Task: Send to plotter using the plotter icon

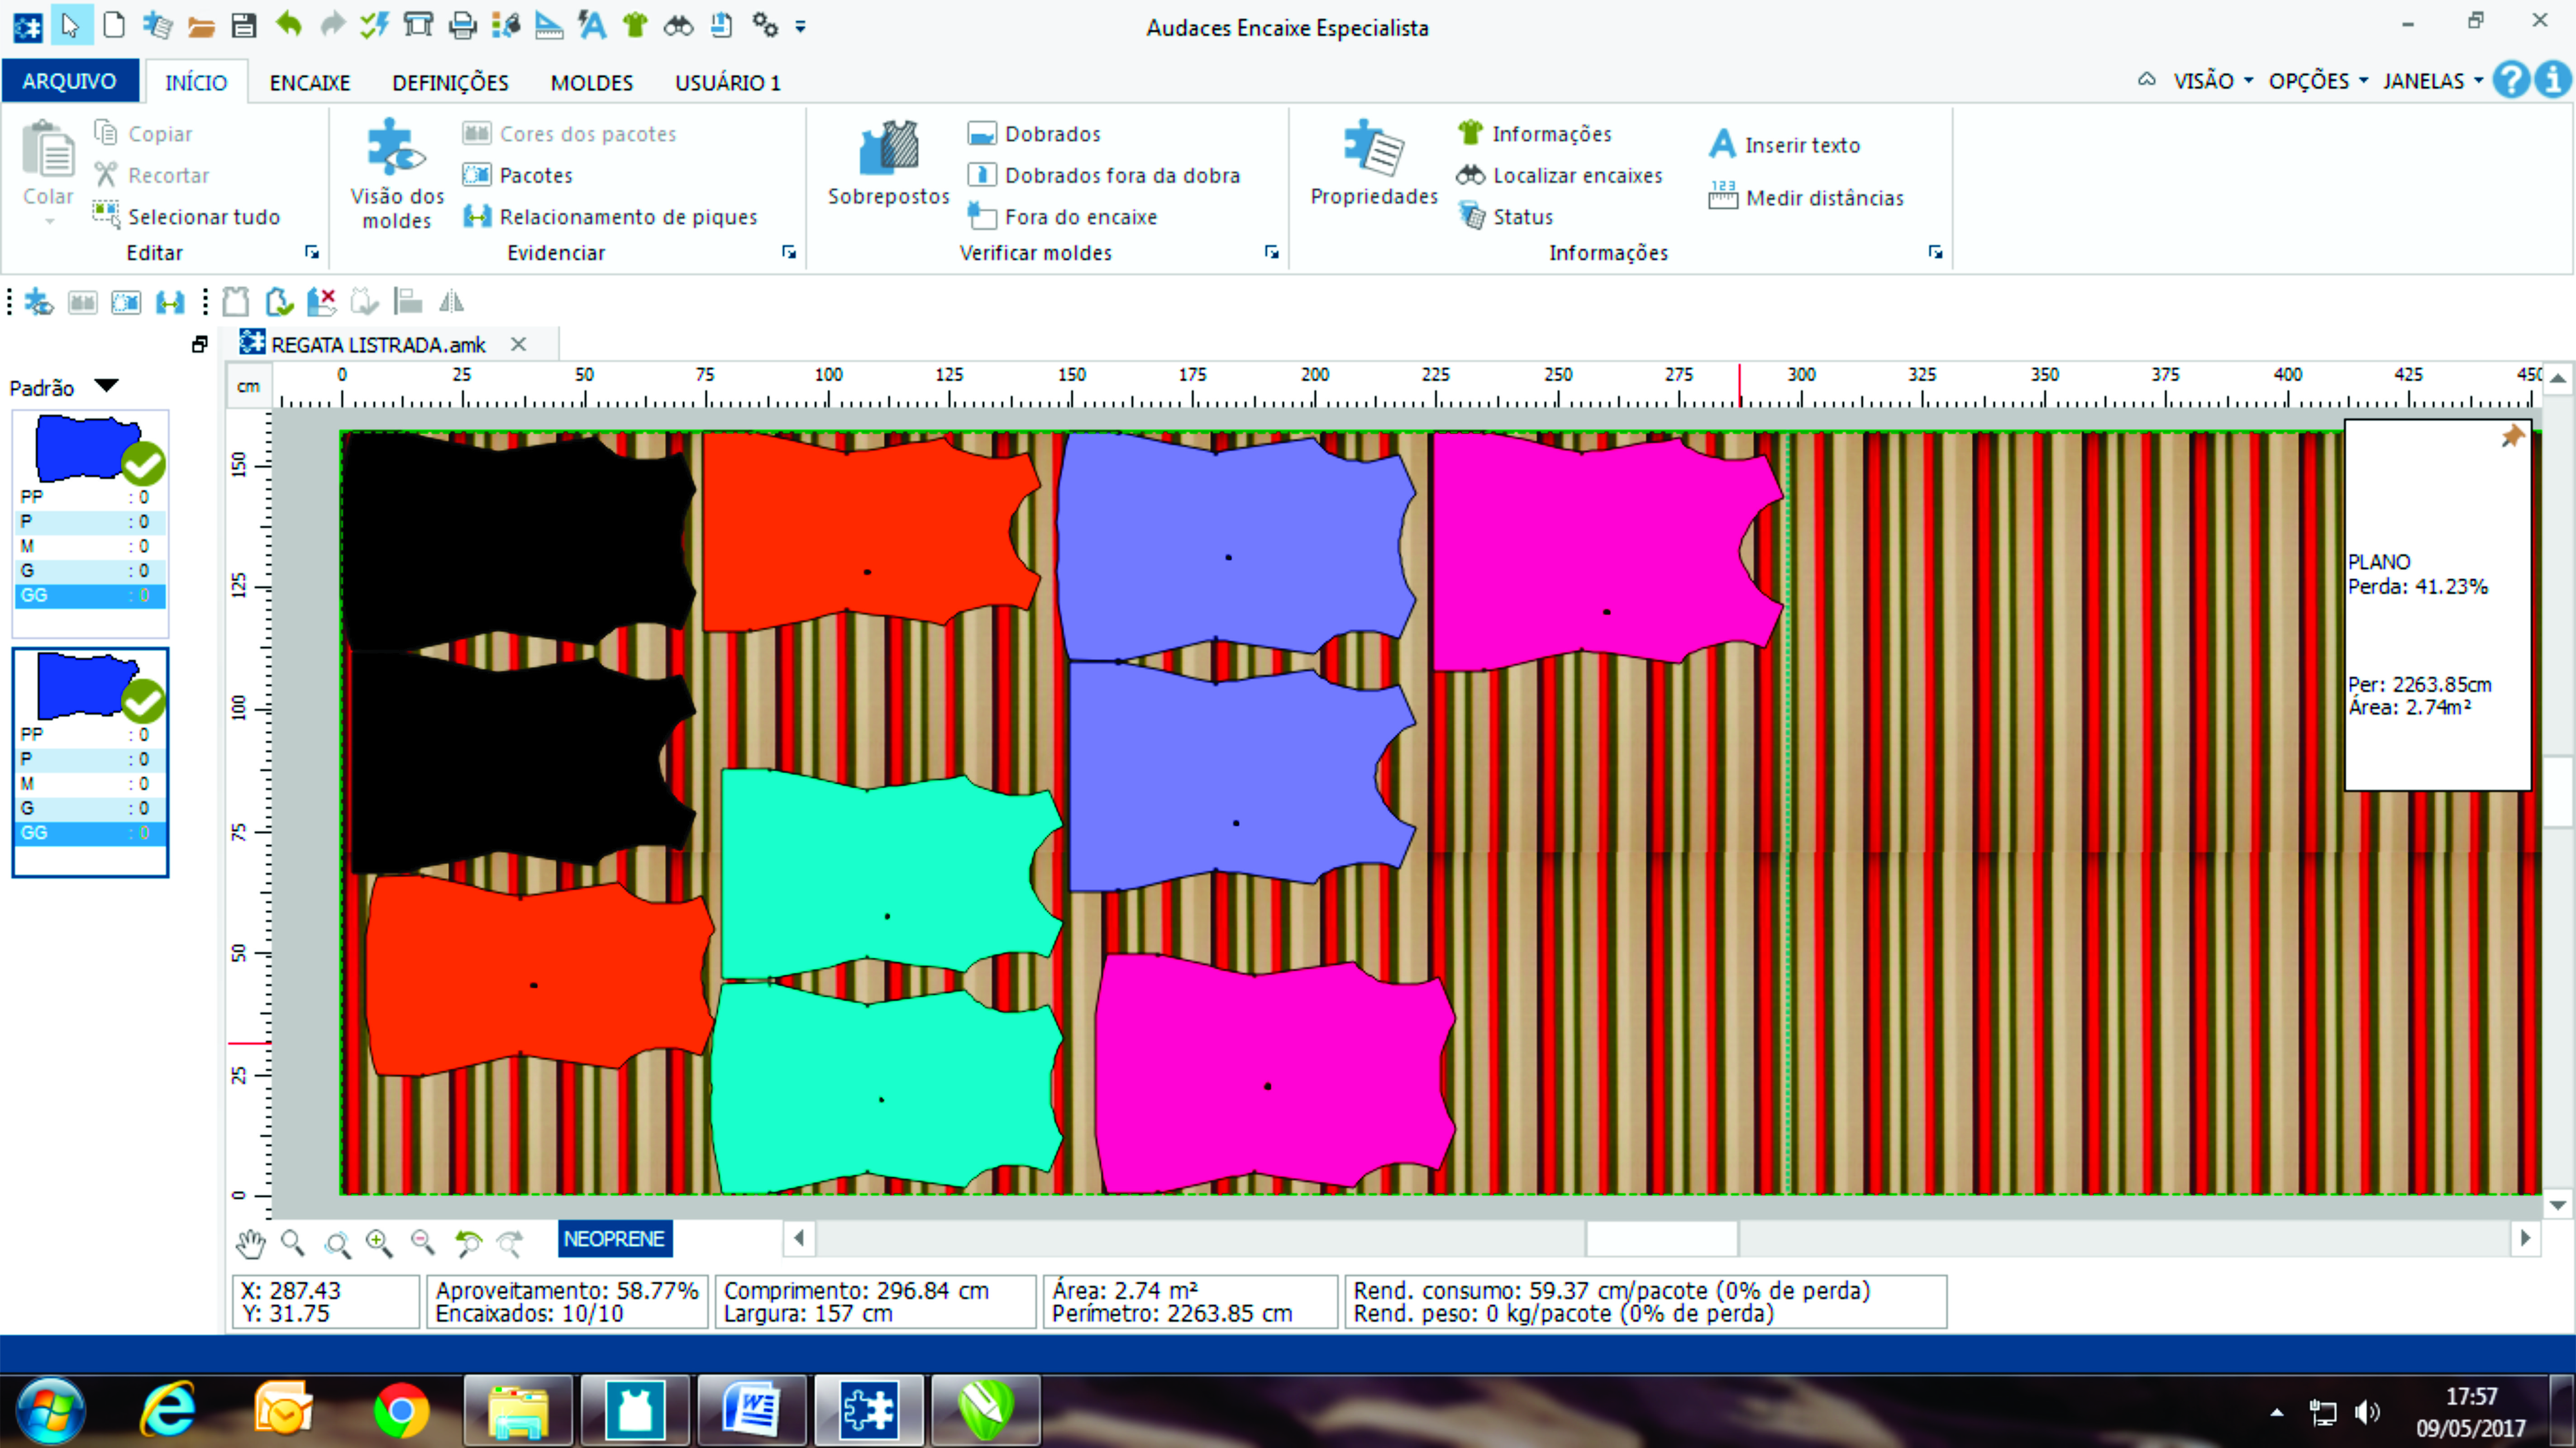Action: tap(418, 25)
